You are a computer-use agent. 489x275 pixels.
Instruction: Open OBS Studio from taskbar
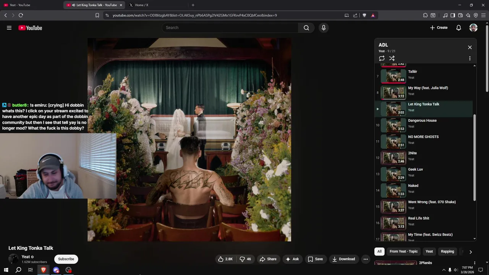(68, 270)
